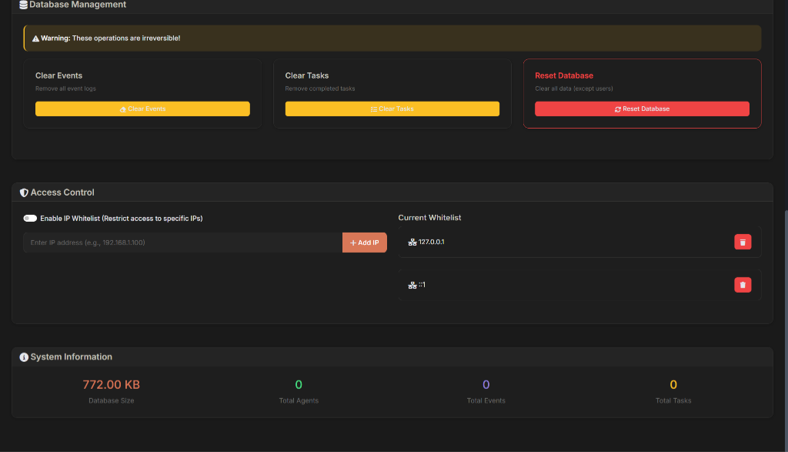
Task: Click the Total Events count
Action: 486,384
